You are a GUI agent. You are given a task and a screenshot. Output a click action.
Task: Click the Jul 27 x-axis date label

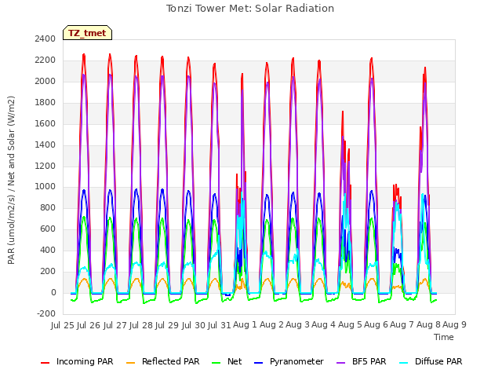115,325
